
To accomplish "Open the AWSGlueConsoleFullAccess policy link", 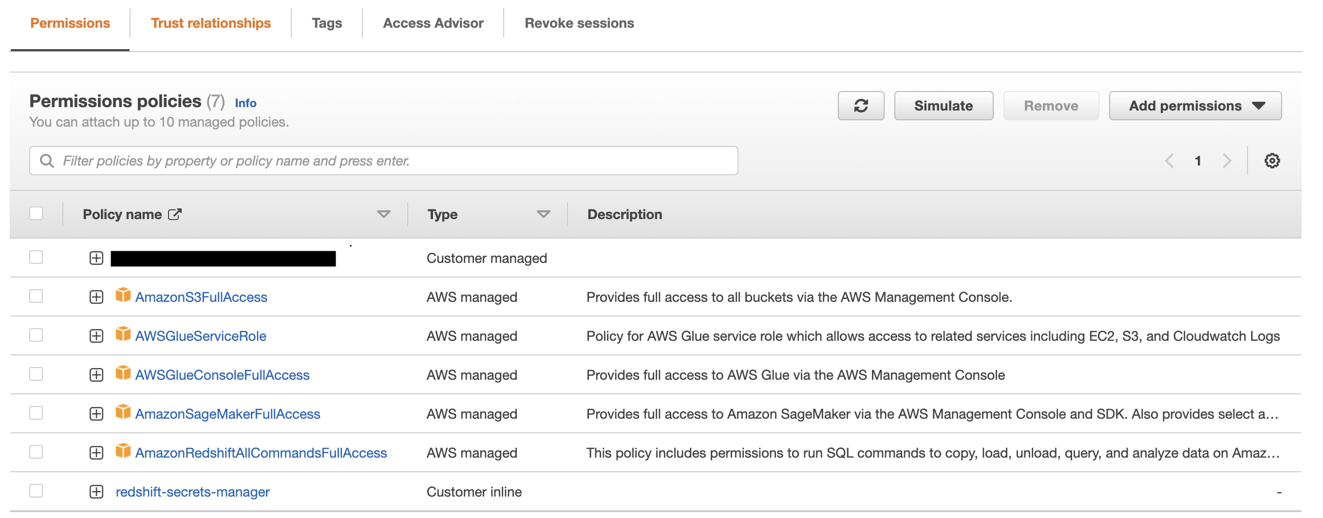I will point(222,375).
